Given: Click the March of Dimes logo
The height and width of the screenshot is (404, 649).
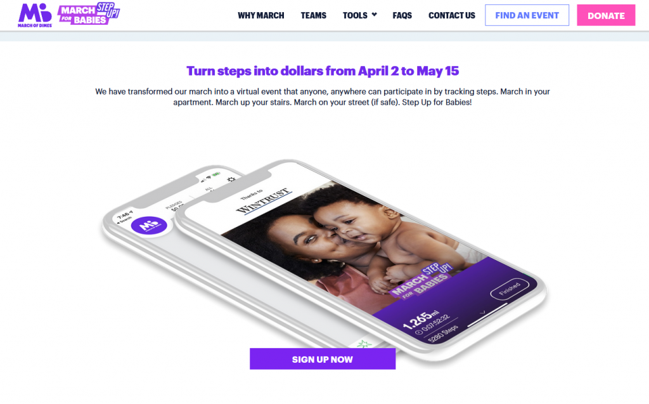Looking at the screenshot, I should [x=35, y=15].
